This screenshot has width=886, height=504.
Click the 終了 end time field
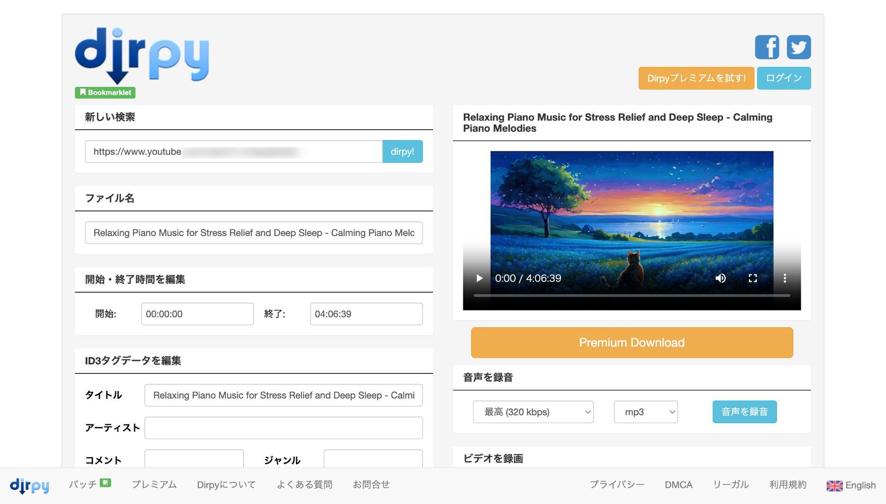[x=366, y=314]
